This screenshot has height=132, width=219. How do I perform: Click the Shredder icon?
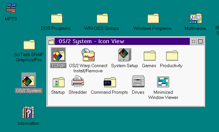pos(78,81)
